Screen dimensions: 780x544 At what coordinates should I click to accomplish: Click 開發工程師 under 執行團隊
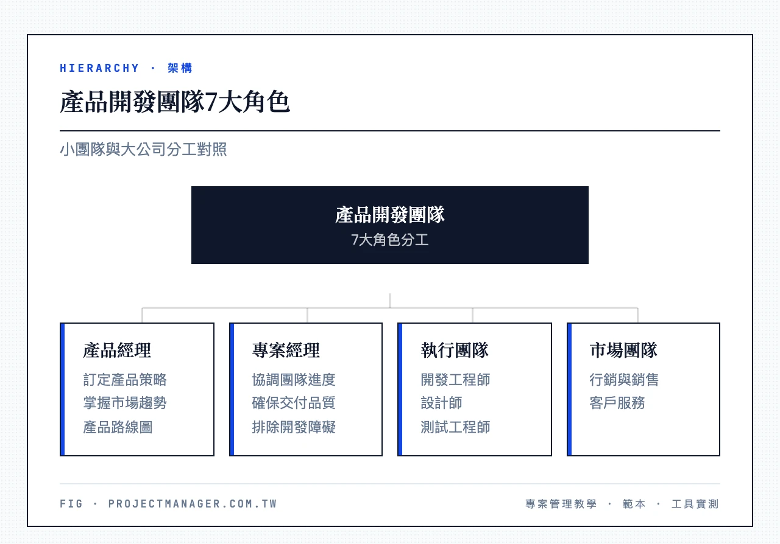tap(455, 380)
